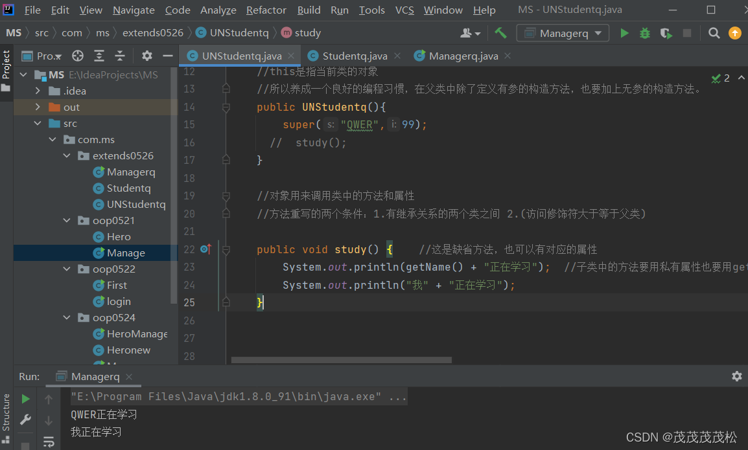Hide the project panel with minus icon
Image resolution: width=748 pixels, height=450 pixels.
pos(167,56)
